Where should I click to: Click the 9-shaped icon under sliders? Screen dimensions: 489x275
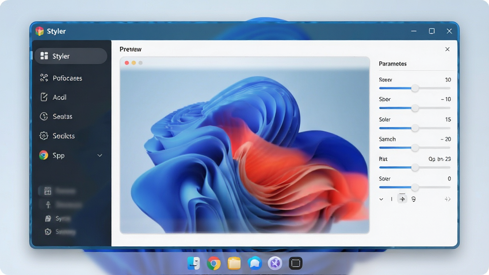[x=414, y=199]
